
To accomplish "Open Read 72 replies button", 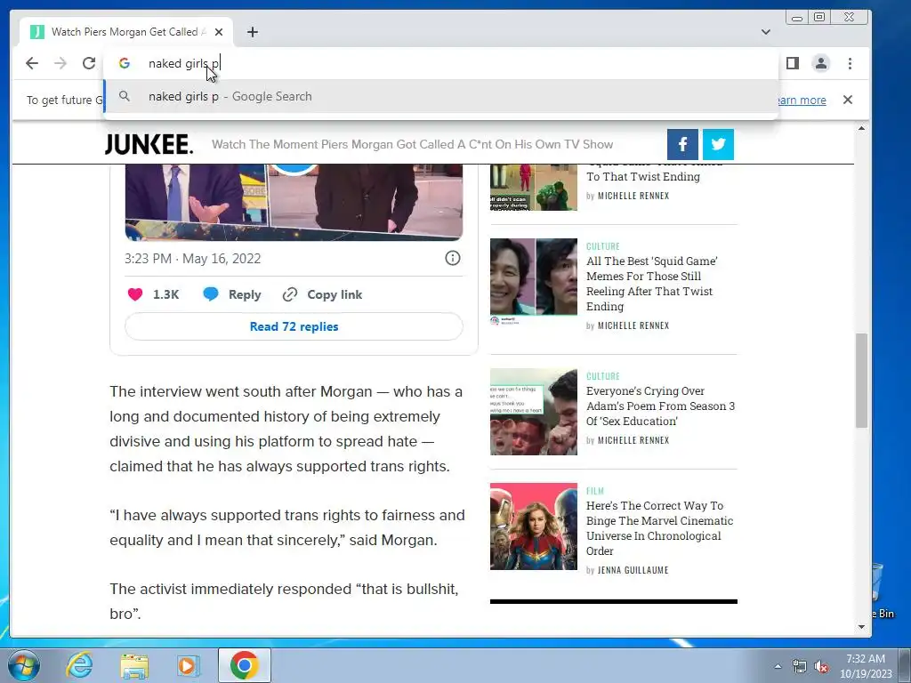I will point(294,326).
